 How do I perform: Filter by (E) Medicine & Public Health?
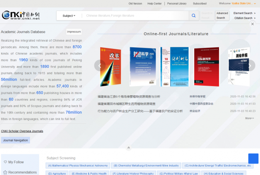[x=89, y=173]
